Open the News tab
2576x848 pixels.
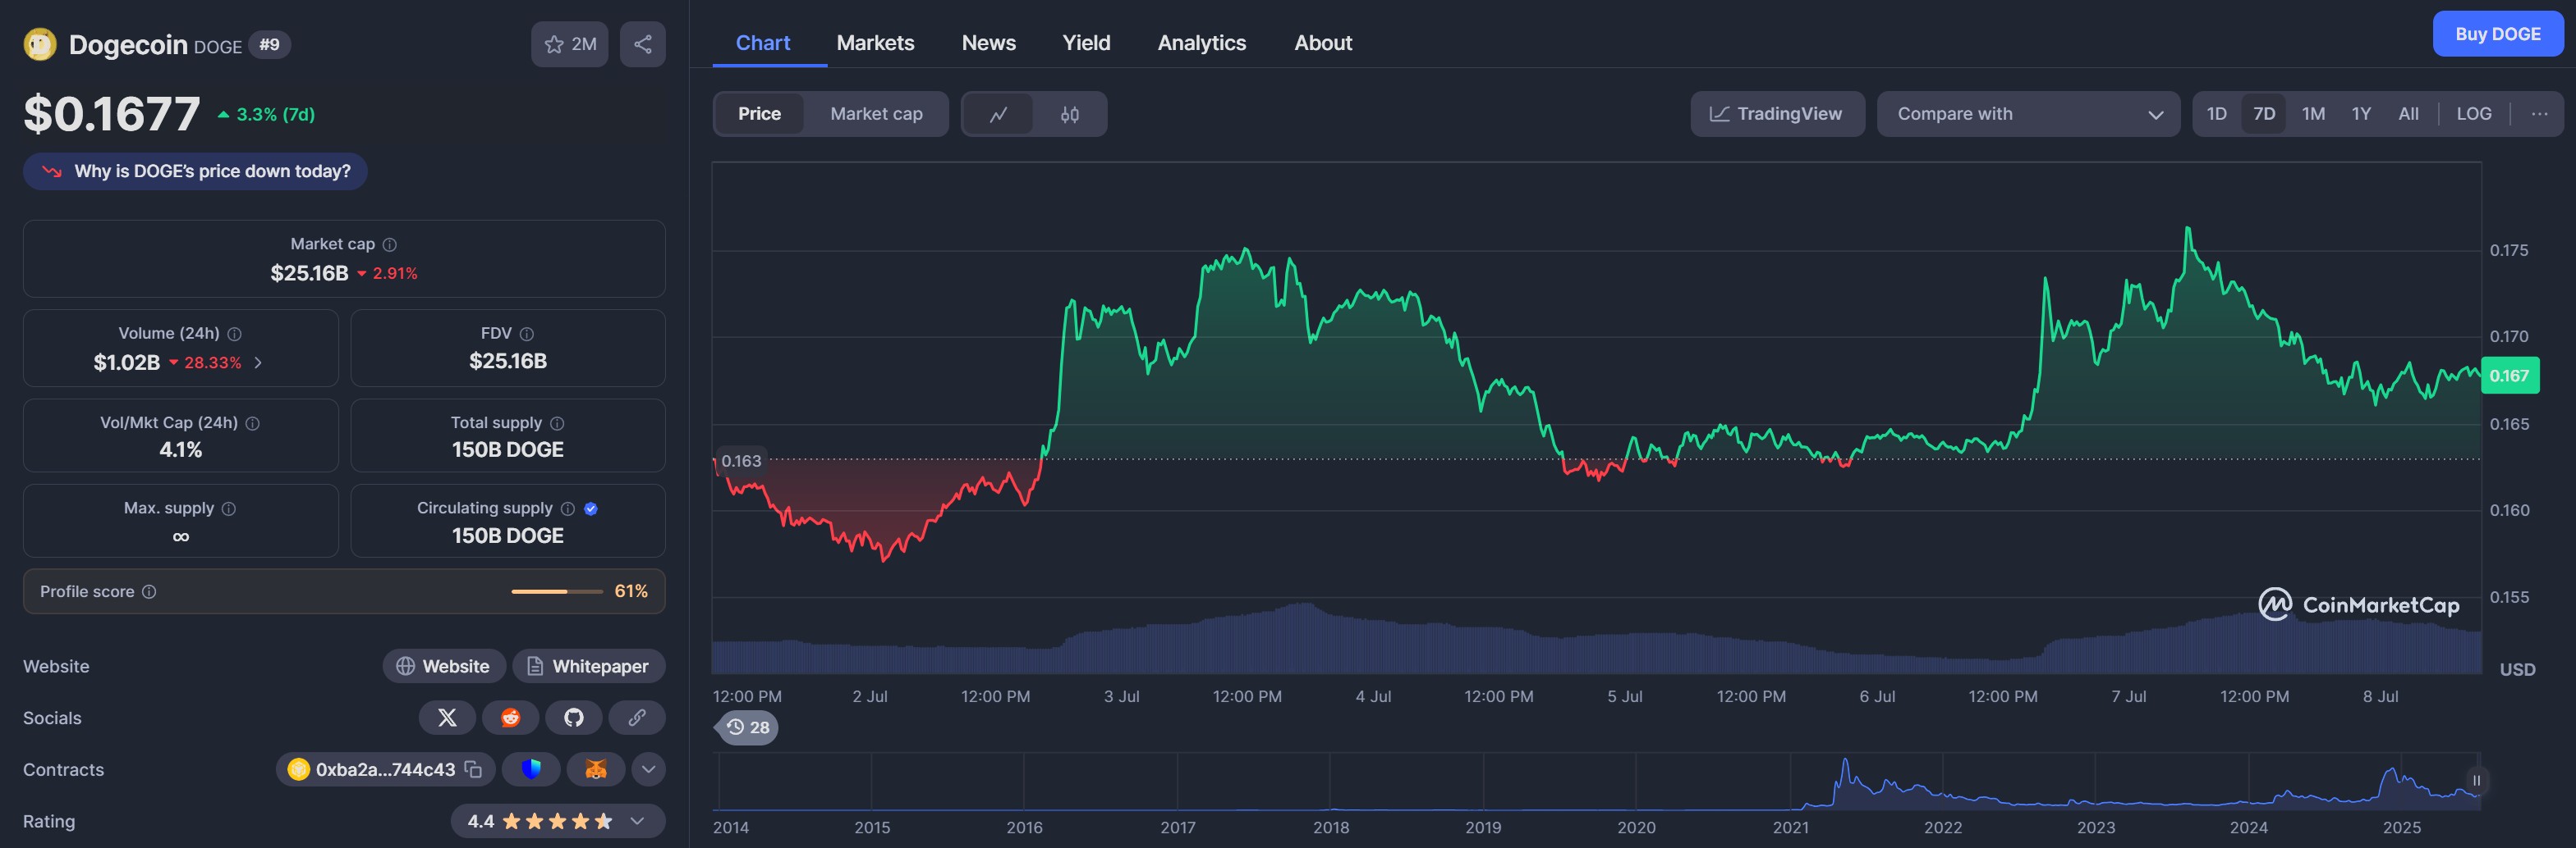[x=988, y=43]
